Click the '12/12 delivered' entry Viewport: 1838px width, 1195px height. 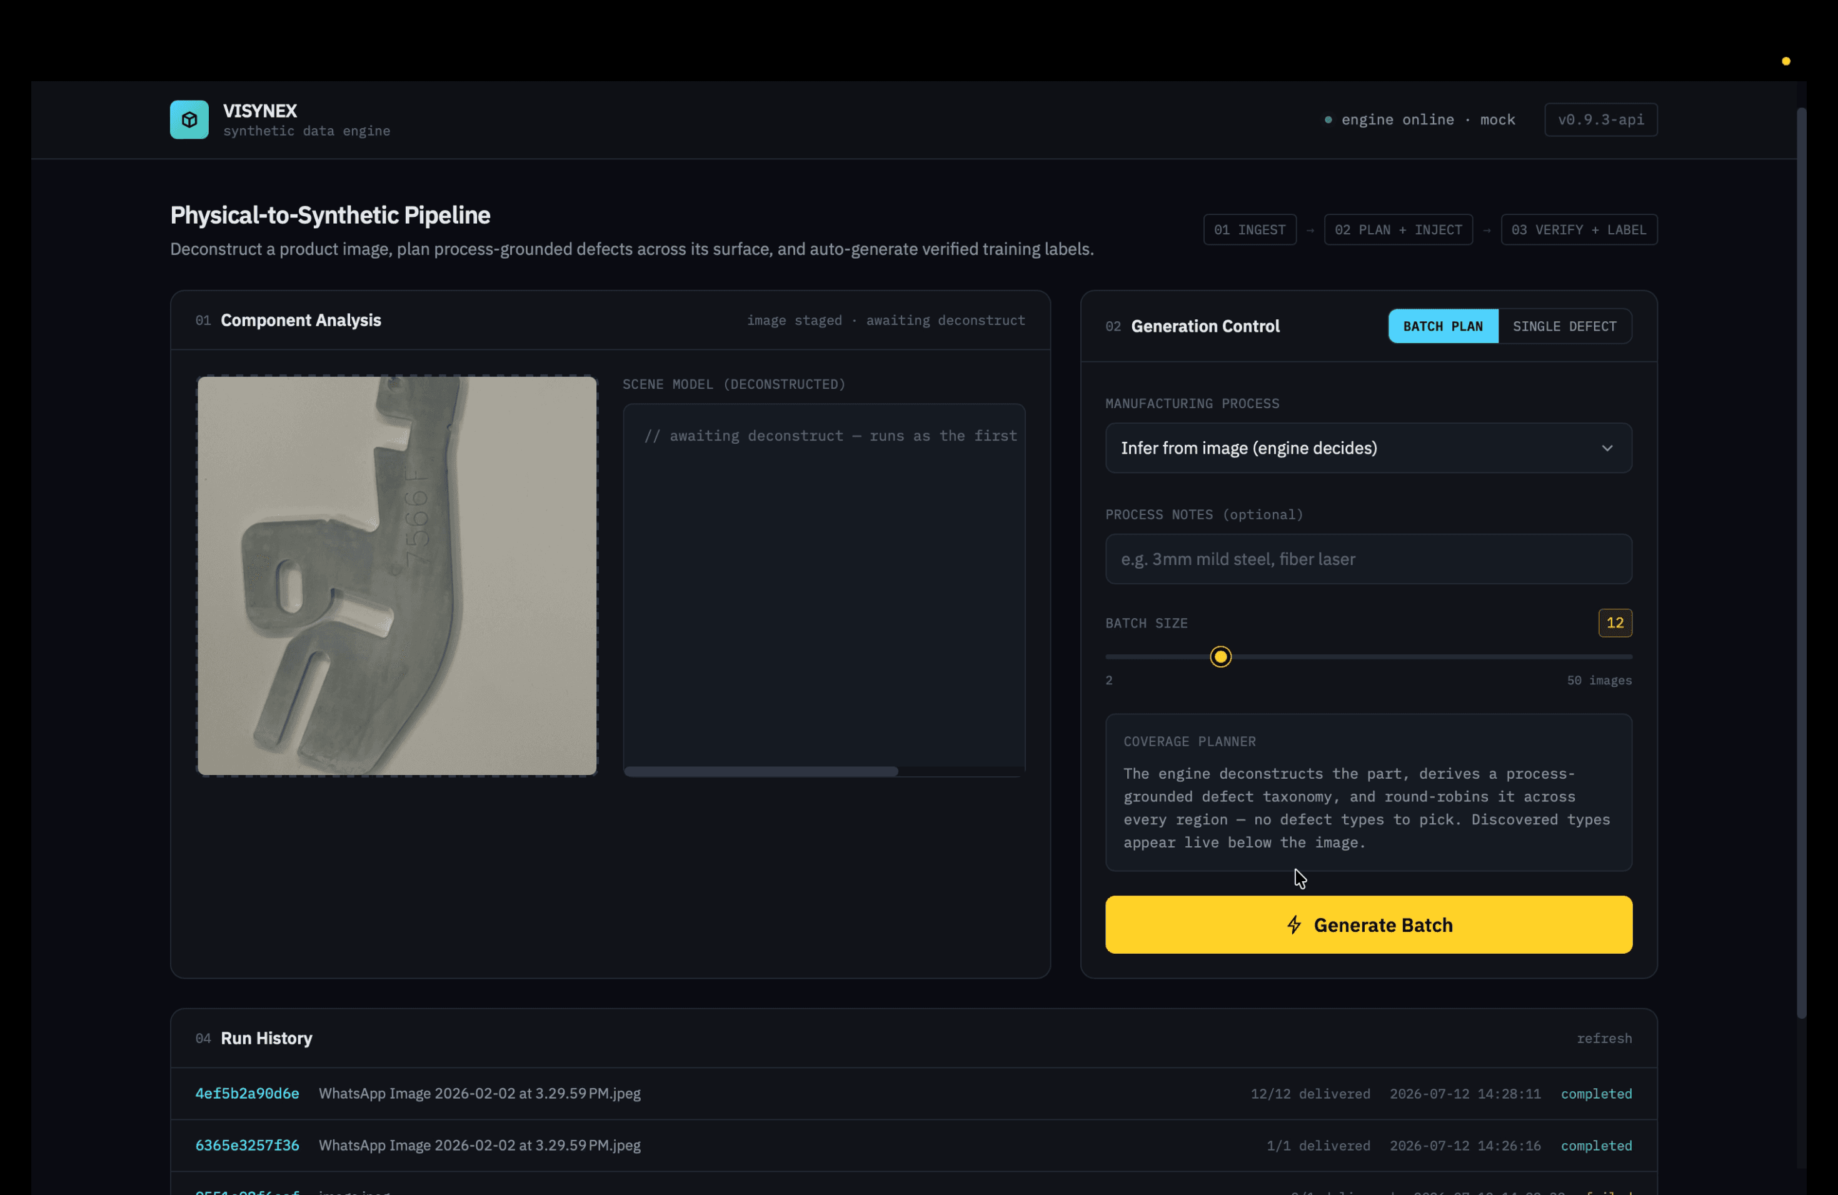pyautogui.click(x=1310, y=1094)
